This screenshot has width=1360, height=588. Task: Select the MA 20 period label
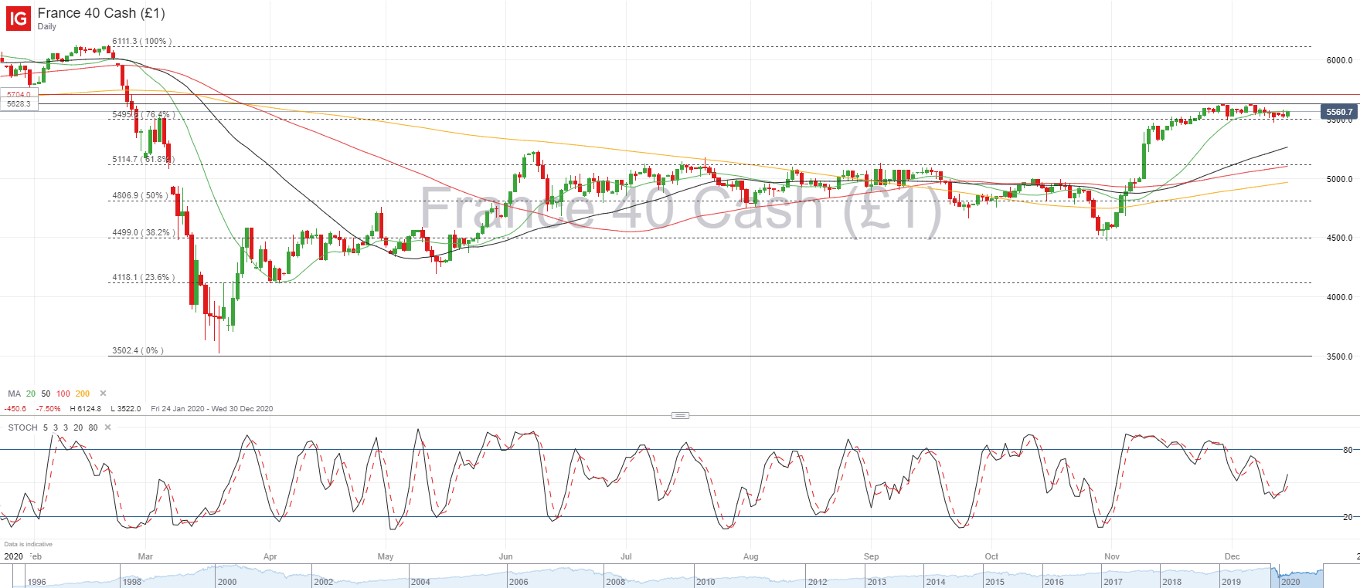click(x=31, y=394)
